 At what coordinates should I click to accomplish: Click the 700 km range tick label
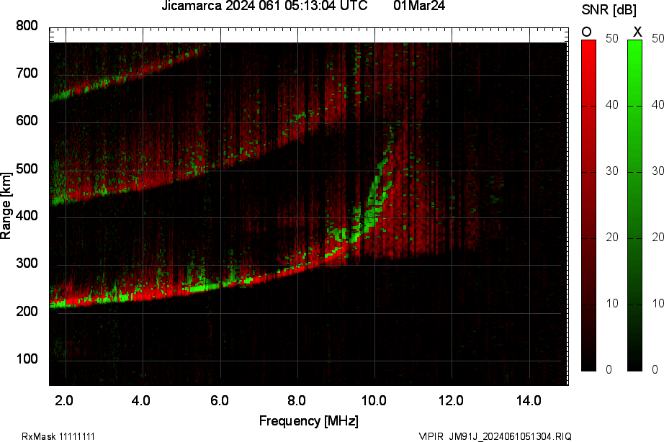coord(27,73)
